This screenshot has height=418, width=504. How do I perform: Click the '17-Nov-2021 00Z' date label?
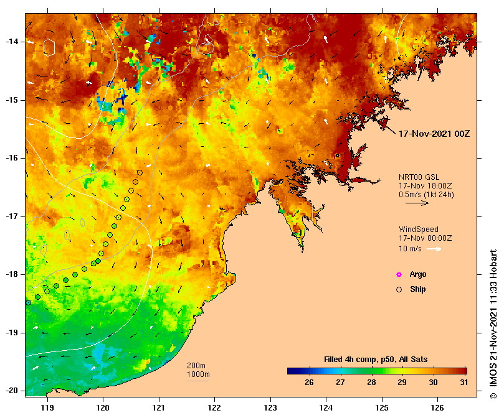click(x=434, y=134)
